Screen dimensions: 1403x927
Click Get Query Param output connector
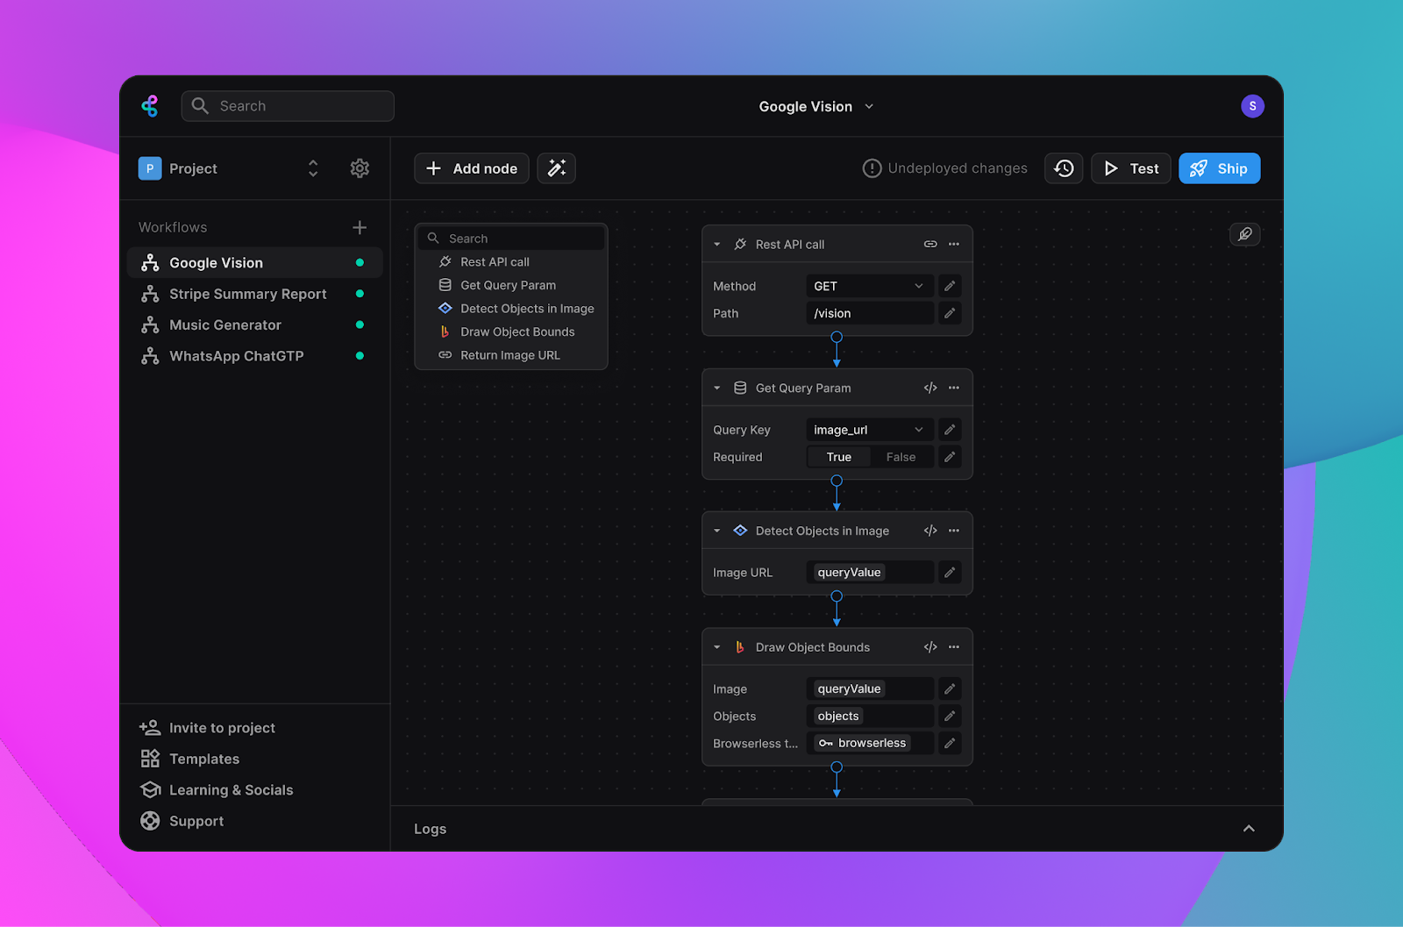coord(837,481)
